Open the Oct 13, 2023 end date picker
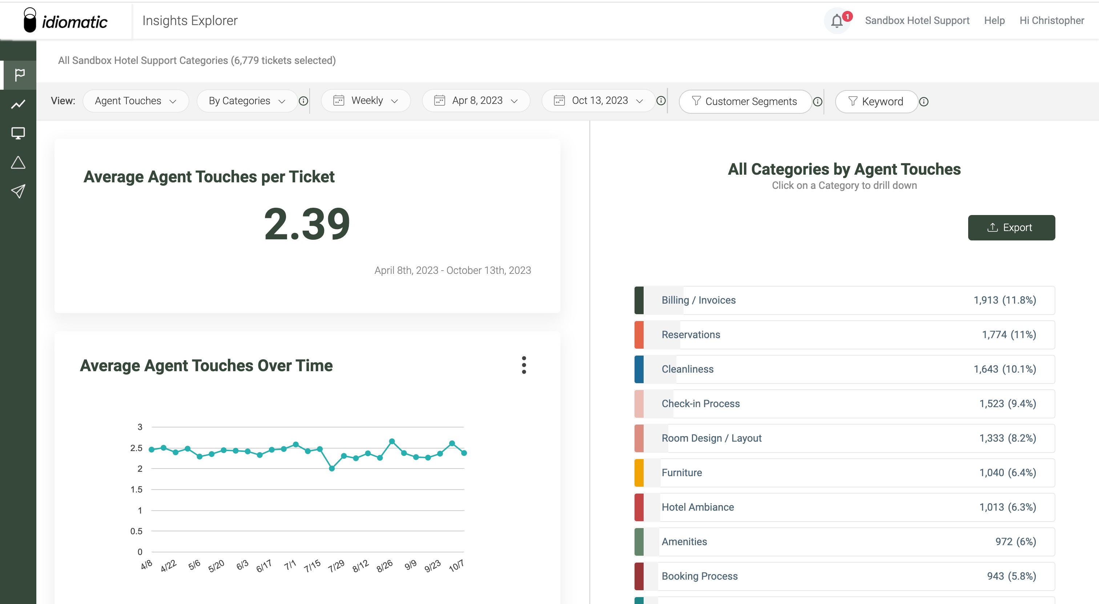Screen dimensions: 1099x604 [598, 101]
